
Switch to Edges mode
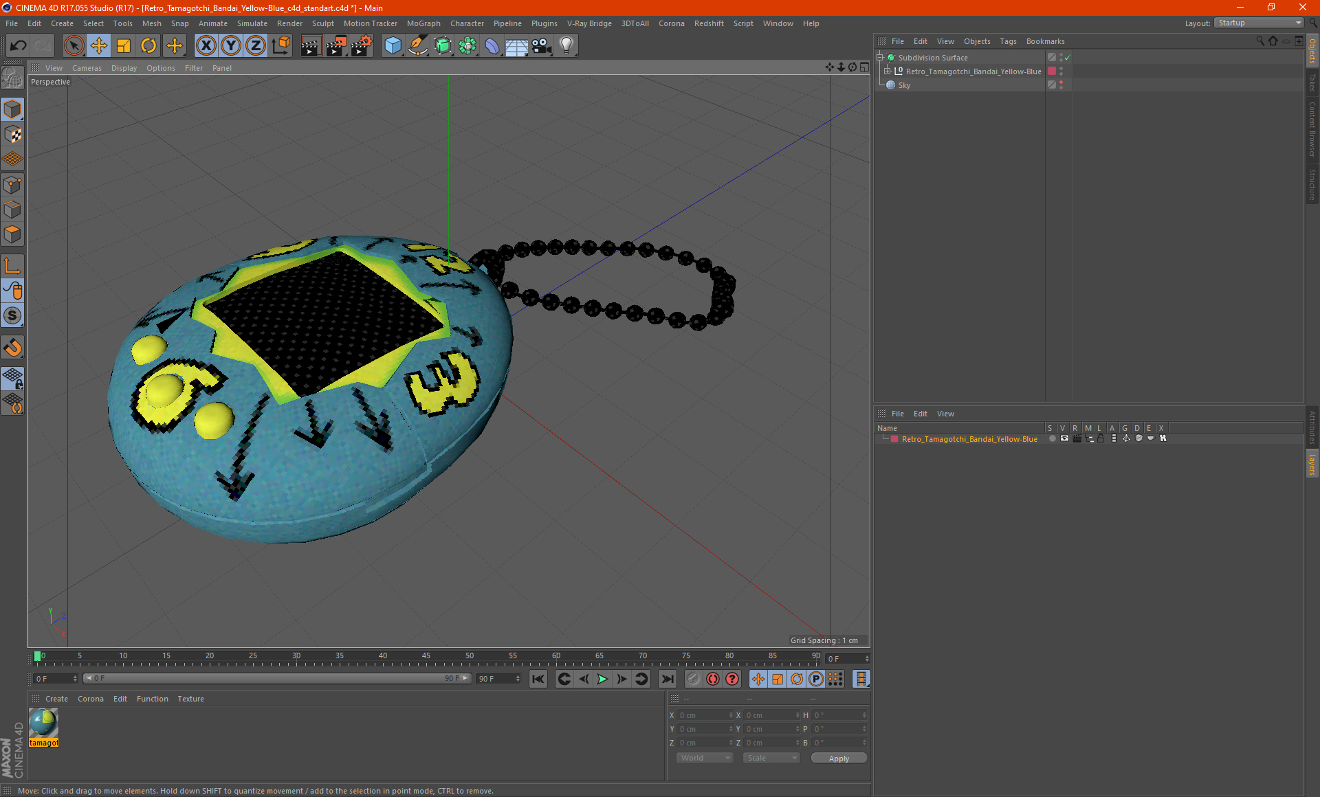12,210
